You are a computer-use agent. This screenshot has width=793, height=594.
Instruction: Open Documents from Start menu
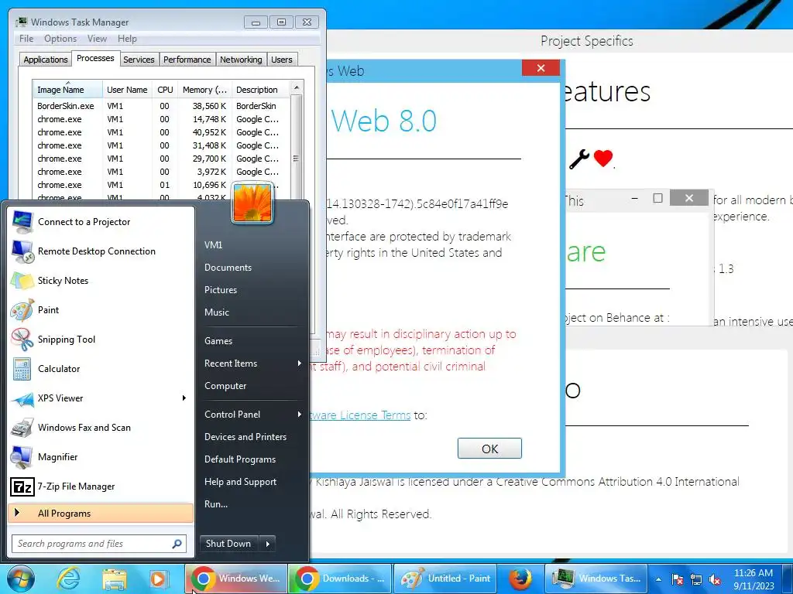pos(228,267)
